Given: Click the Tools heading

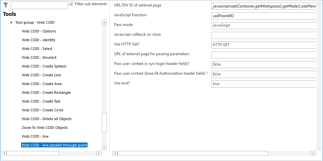Looking at the screenshot, I should pos(9,14).
